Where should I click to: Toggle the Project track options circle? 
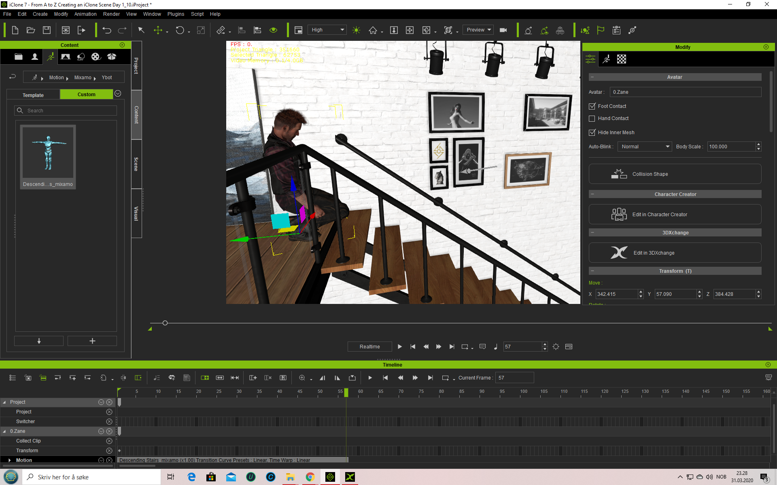coord(101,402)
